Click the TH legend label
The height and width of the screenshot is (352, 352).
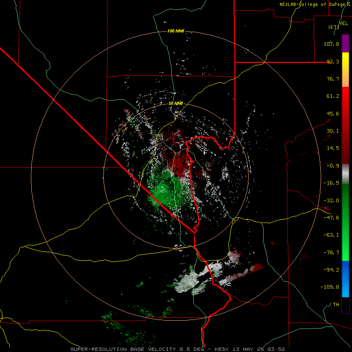(336, 305)
